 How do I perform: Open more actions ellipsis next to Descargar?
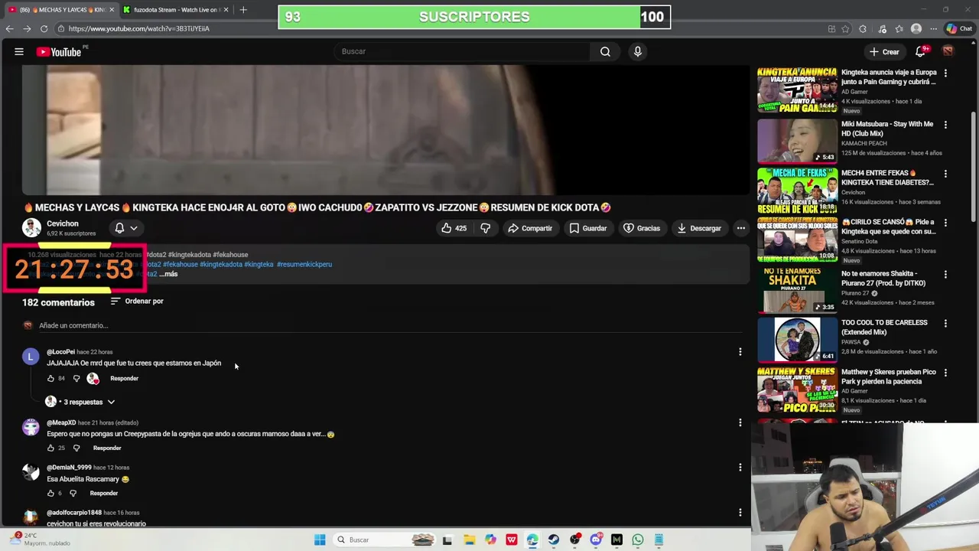click(x=740, y=228)
